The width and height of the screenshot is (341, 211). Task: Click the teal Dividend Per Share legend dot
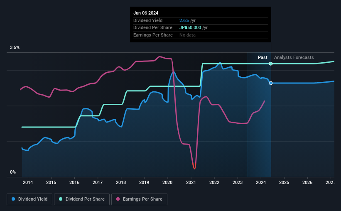pyautogui.click(x=61, y=199)
